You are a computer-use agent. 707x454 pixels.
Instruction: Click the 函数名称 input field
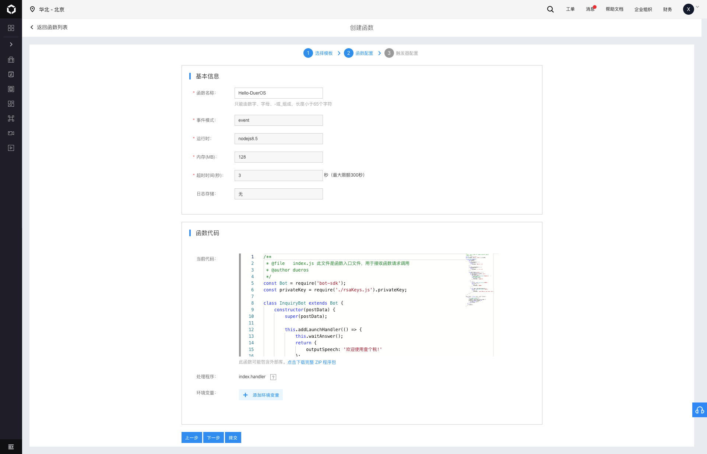pos(279,93)
